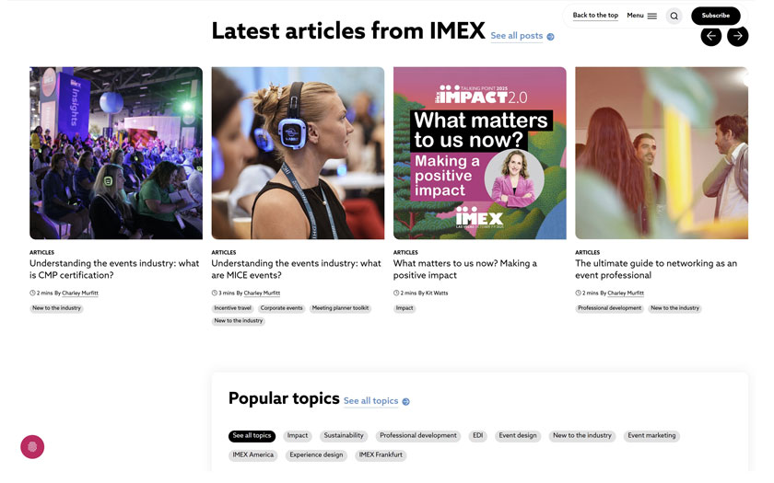The height and width of the screenshot is (483, 774).
Task: Select Impact in Popular topics
Action: (297, 436)
